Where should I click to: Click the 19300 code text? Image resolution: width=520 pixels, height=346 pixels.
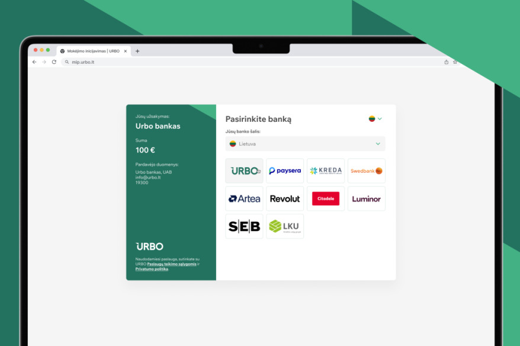click(142, 182)
